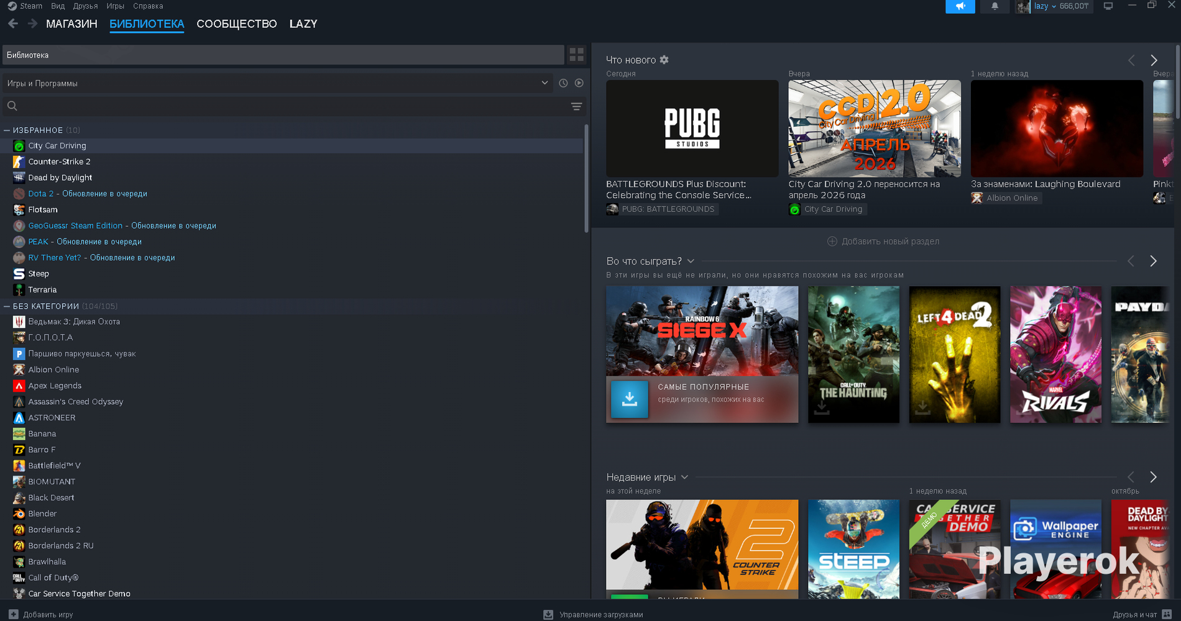Screen dimensions: 1181x621
Task: Open collections grid view icon
Action: 577,55
